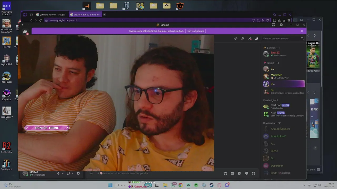Open Torchlight II desktop shortcut

tap(7, 165)
